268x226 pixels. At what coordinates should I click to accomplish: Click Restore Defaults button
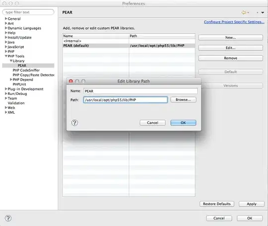click(217, 204)
